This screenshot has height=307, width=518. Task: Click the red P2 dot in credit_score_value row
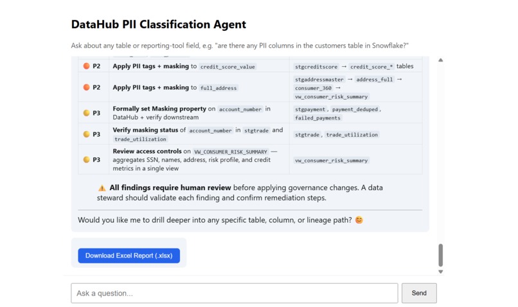[x=86, y=66]
